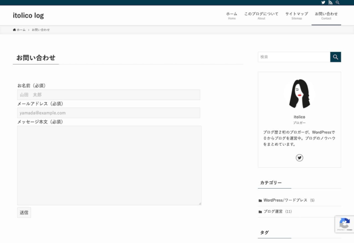Focus the お名前 input field
This screenshot has width=354, height=243.
(x=109, y=95)
